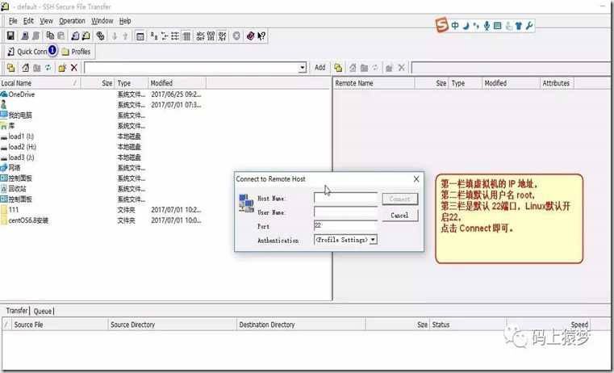Select ASCII transfer mode (abc def icon)
Image resolution: width=614 pixels, height=373 pixels.
pyautogui.click(x=200, y=36)
